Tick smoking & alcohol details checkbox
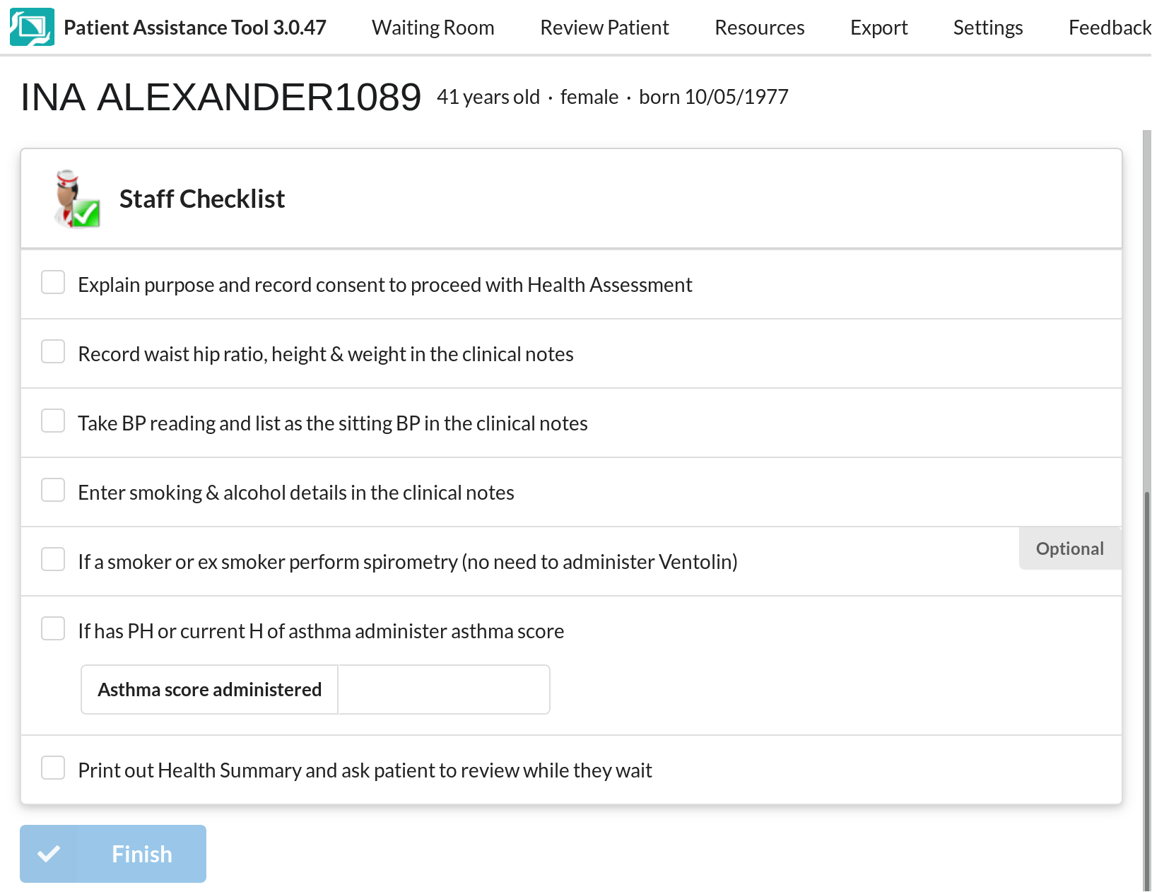The width and height of the screenshot is (1152, 892). 53,490
